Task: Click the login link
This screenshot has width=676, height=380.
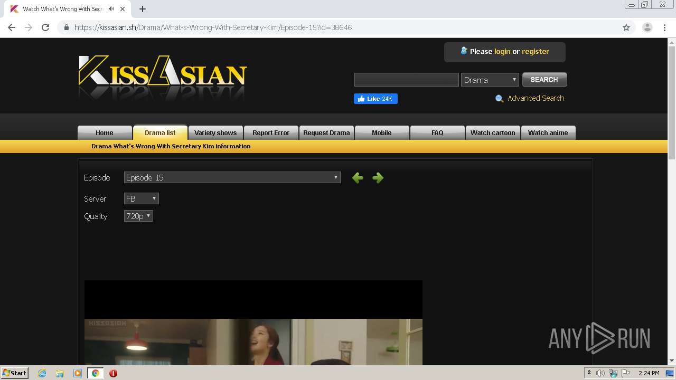Action: pos(502,51)
